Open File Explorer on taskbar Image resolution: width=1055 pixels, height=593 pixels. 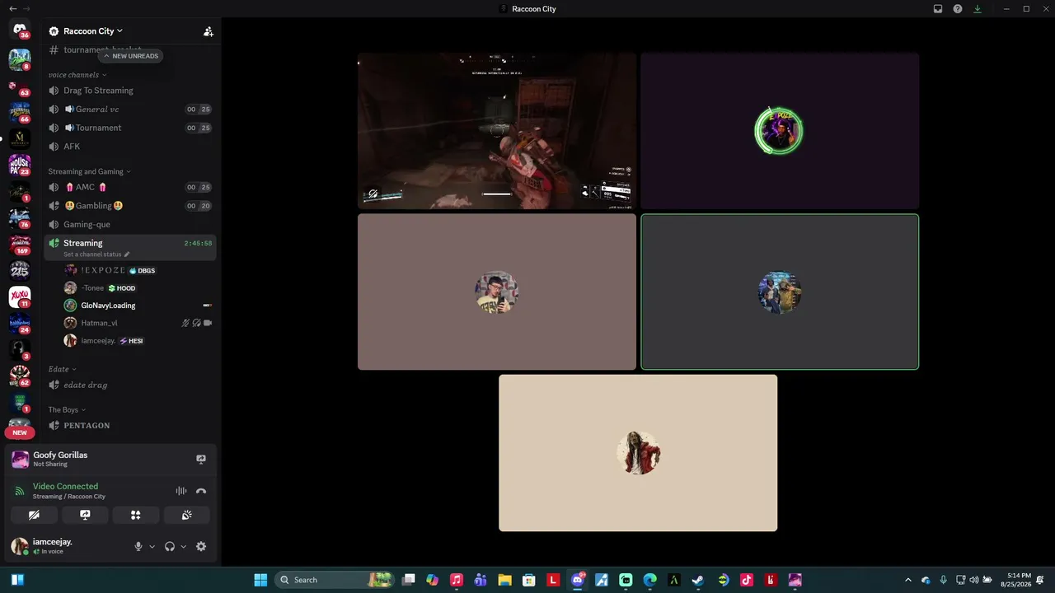(x=504, y=580)
